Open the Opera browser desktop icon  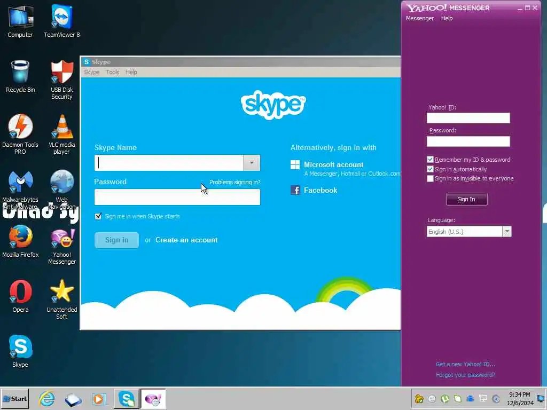(x=20, y=296)
